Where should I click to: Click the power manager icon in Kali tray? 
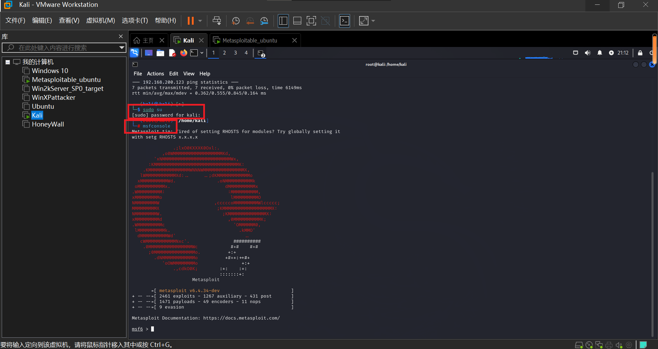tap(611, 53)
